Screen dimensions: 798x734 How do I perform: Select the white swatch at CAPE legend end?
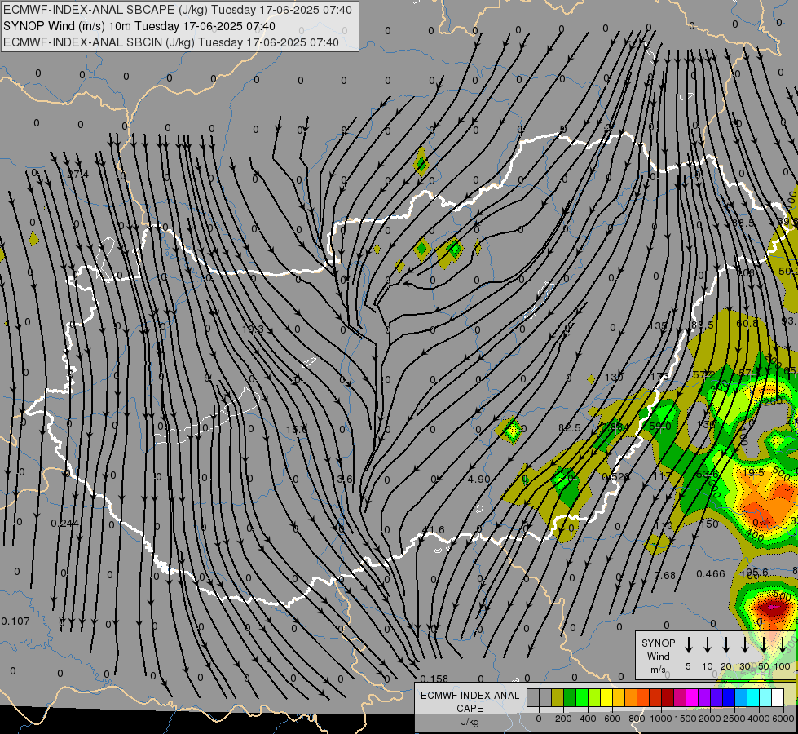(778, 697)
